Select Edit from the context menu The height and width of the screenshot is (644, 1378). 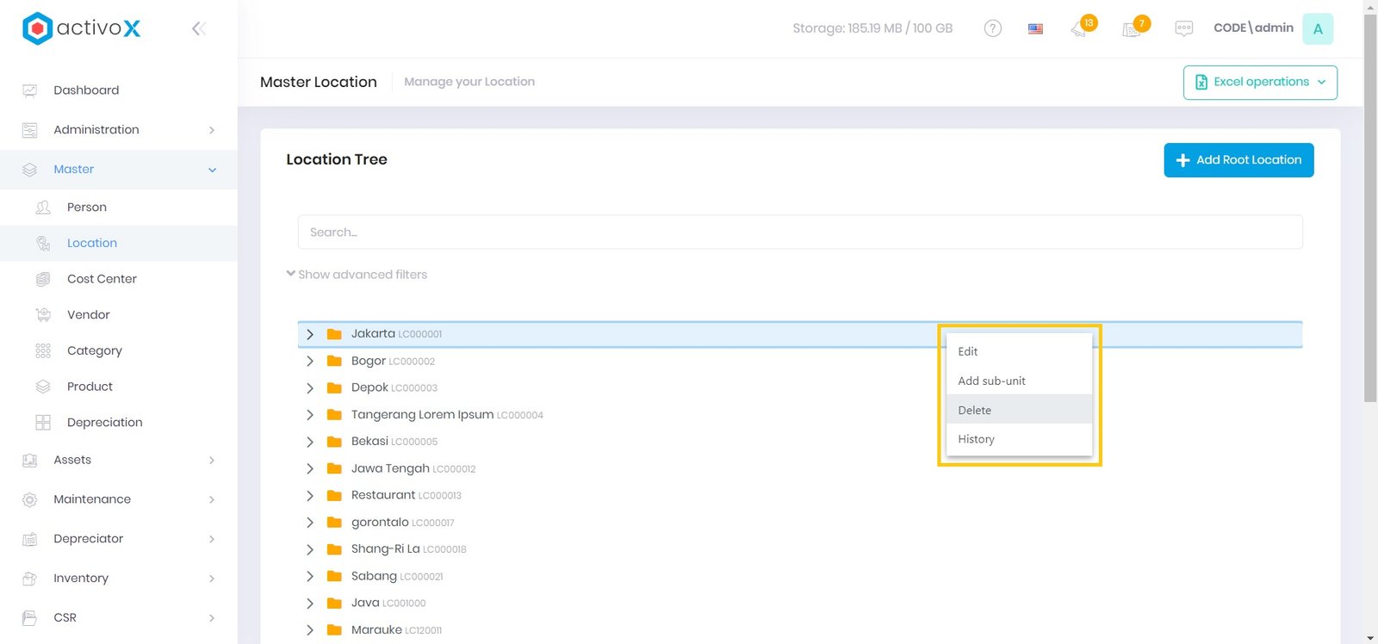(x=968, y=351)
